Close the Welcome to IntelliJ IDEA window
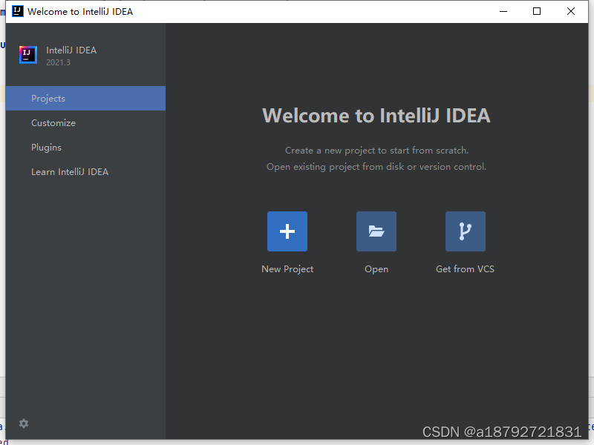The height and width of the screenshot is (445, 594). click(570, 11)
